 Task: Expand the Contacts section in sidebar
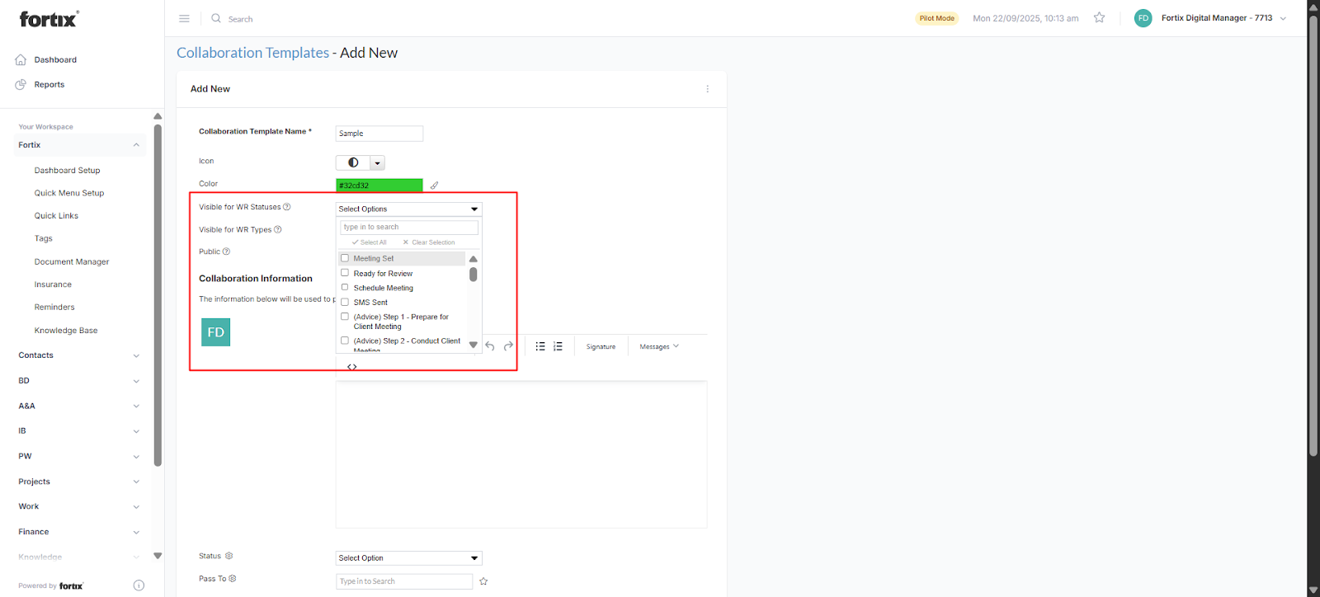(78, 355)
